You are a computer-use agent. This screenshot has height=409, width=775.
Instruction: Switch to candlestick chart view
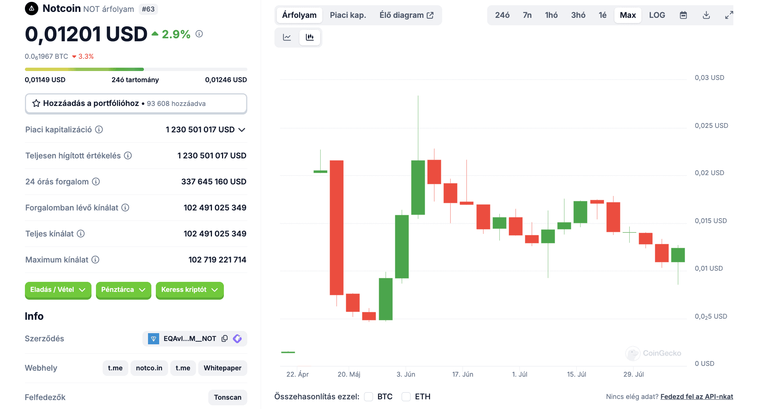(x=310, y=37)
